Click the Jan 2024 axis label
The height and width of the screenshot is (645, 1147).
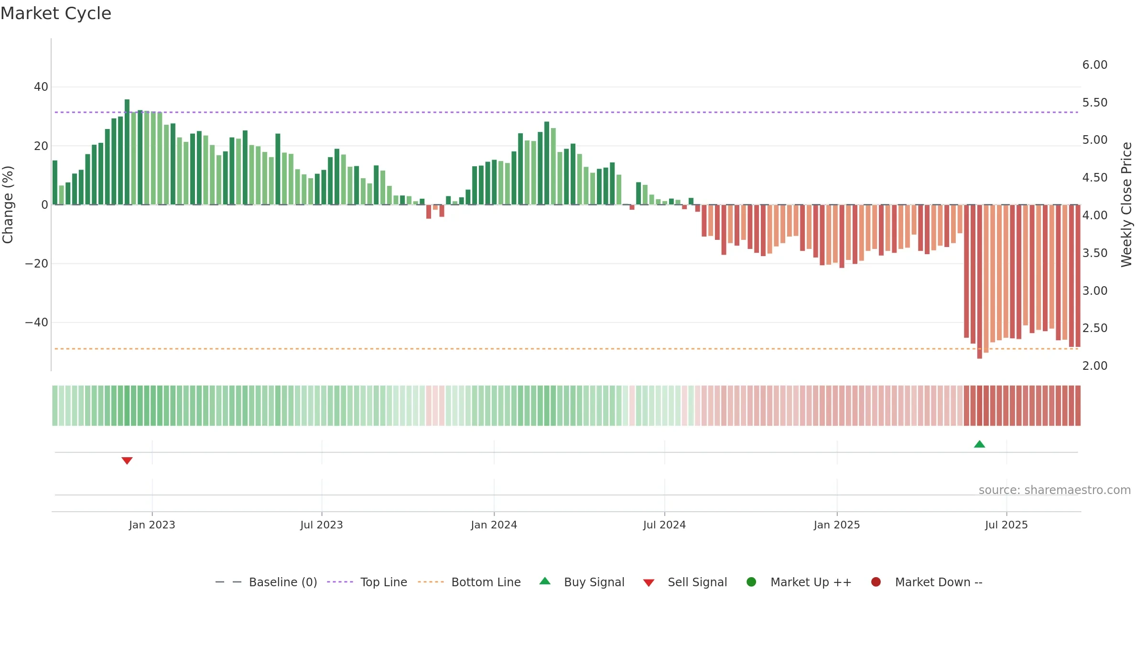[494, 525]
